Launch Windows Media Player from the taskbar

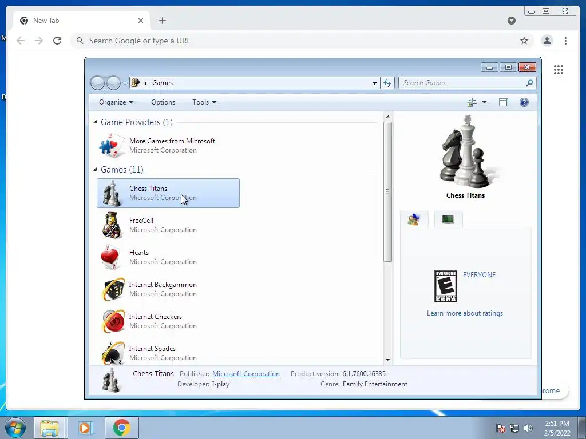[85, 428]
